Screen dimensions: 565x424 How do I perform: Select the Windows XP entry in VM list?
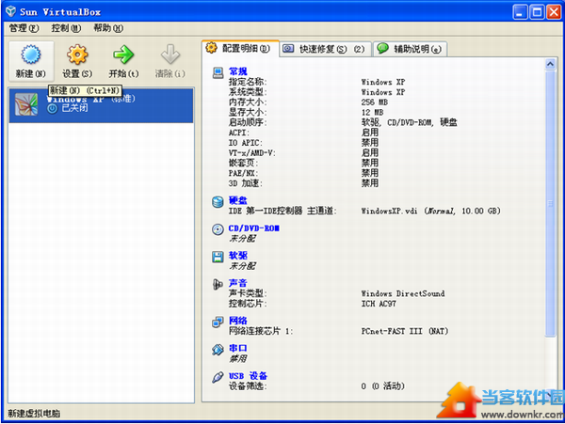click(101, 105)
